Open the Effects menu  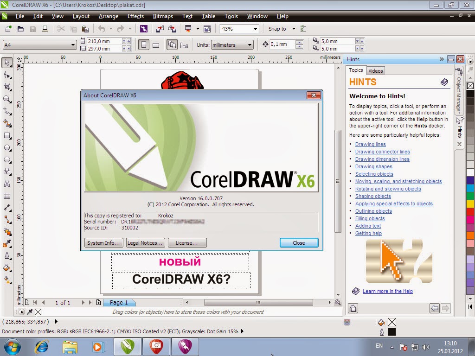(135, 16)
